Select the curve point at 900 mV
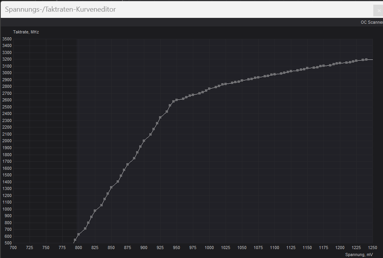383x258 pixels. [143, 141]
